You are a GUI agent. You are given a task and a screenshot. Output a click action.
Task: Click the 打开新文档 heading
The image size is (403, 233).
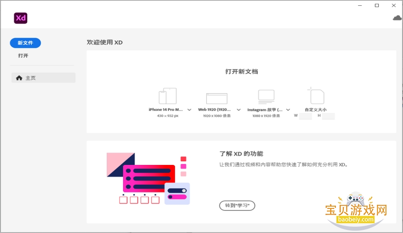point(242,72)
